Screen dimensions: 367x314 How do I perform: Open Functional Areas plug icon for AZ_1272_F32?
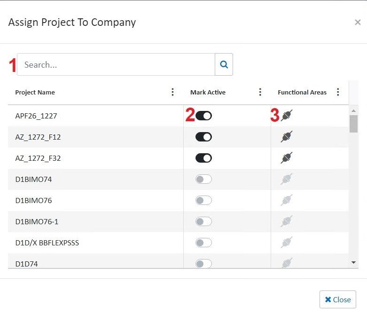[287, 158]
